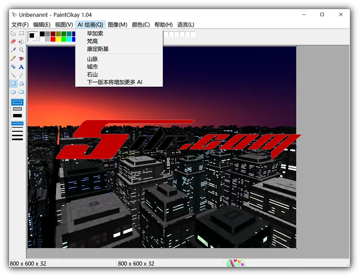Screen dimensions: 359x276
Task: Pick the dark green color swatch
Action: pyautogui.click(x=64, y=34)
